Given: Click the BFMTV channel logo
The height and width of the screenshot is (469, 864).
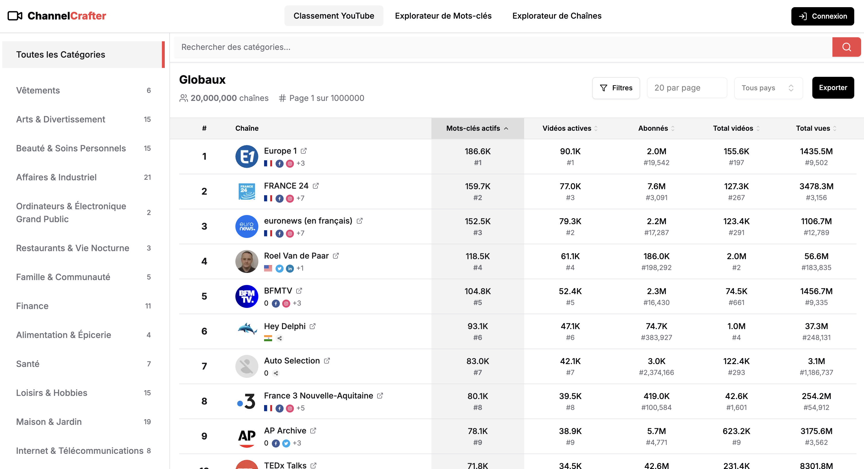Looking at the screenshot, I should coord(247,296).
